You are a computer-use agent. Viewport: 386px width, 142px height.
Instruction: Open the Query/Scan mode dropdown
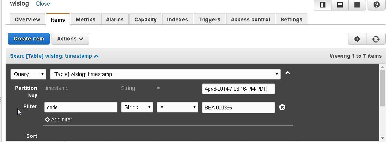pos(28,74)
